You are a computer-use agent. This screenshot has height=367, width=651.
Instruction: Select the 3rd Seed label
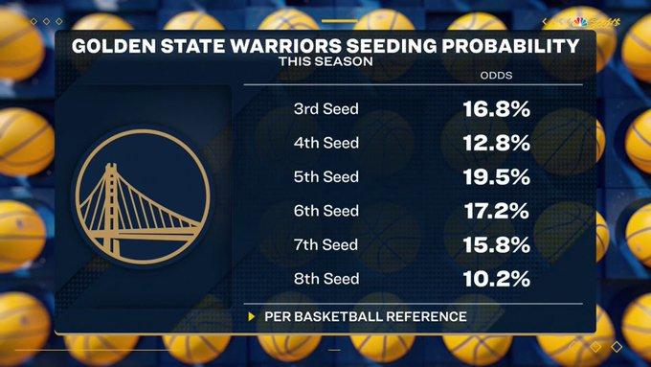[x=325, y=109]
